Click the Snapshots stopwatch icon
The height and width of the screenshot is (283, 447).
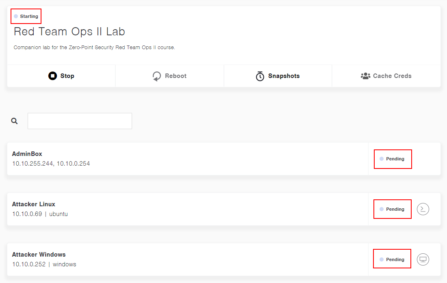260,76
